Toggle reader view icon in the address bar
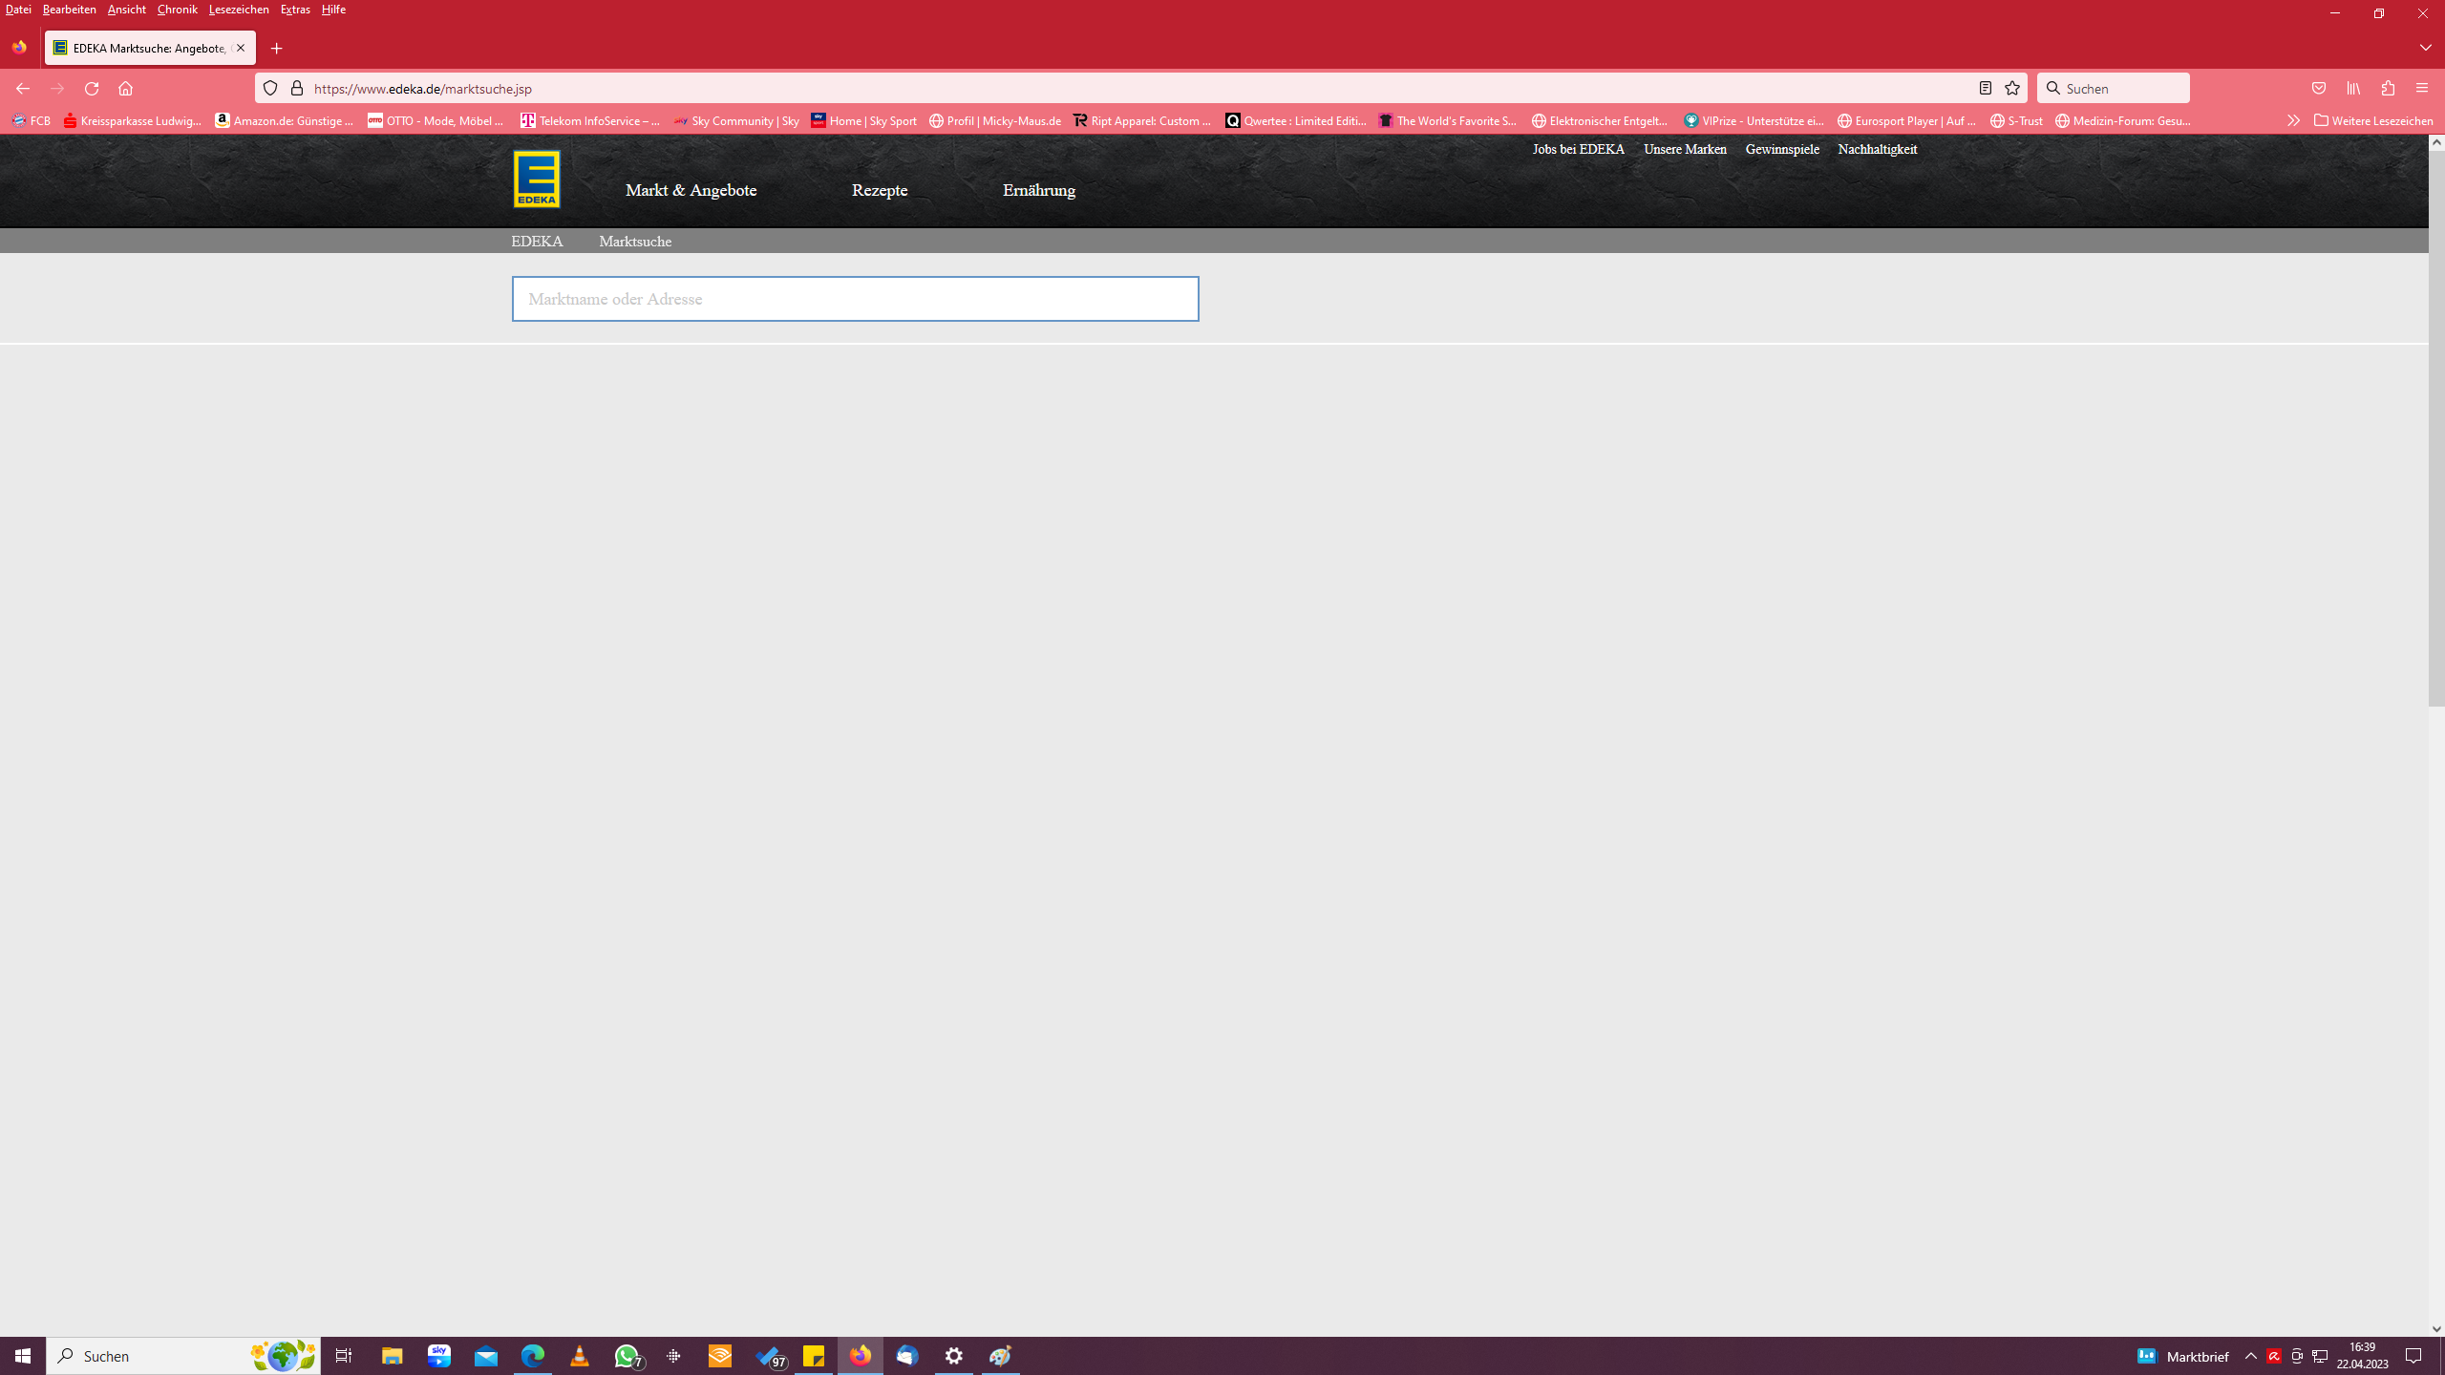 1985,88
